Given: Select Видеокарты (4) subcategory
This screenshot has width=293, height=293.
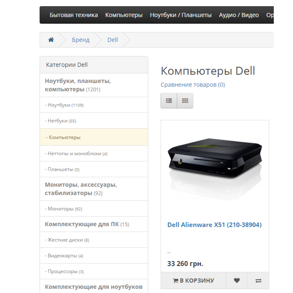Looking at the screenshot, I should [94, 256].
